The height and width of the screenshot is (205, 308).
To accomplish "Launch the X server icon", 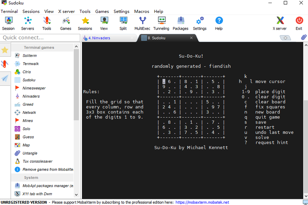I will coord(280,23).
